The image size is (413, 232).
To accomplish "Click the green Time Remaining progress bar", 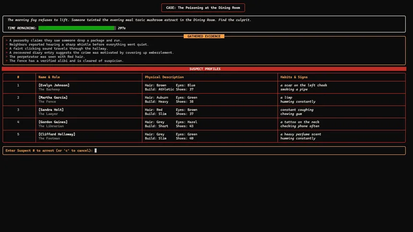I will tap(77, 28).
